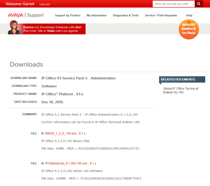Screen dimensions: 210x186
Task: Click the 'DOWNLOAD TYPE:' label
Action: click(24, 86)
